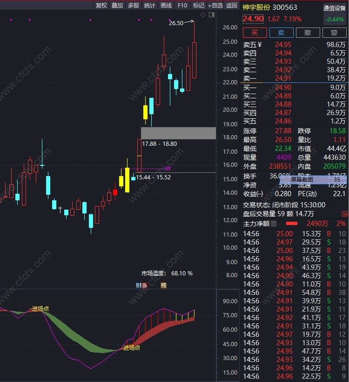
Task: Click the 15.44 - 15.52 price label
Action: coord(153,177)
